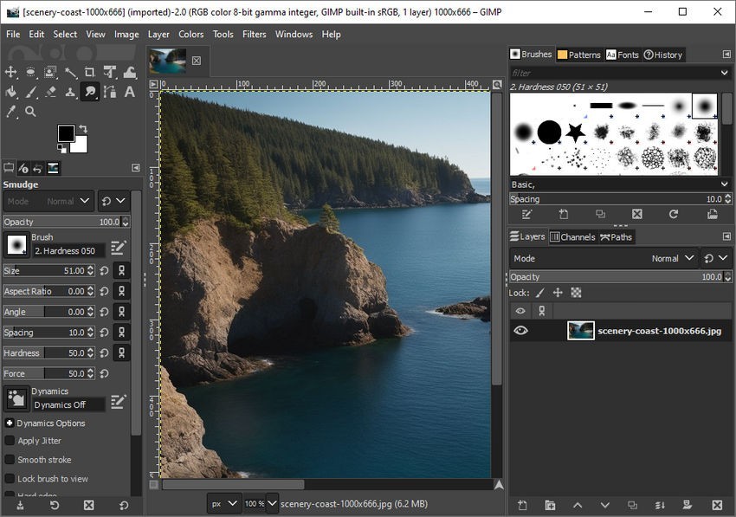Click the Dynamics Off name field
736x517 pixels.
68,404
